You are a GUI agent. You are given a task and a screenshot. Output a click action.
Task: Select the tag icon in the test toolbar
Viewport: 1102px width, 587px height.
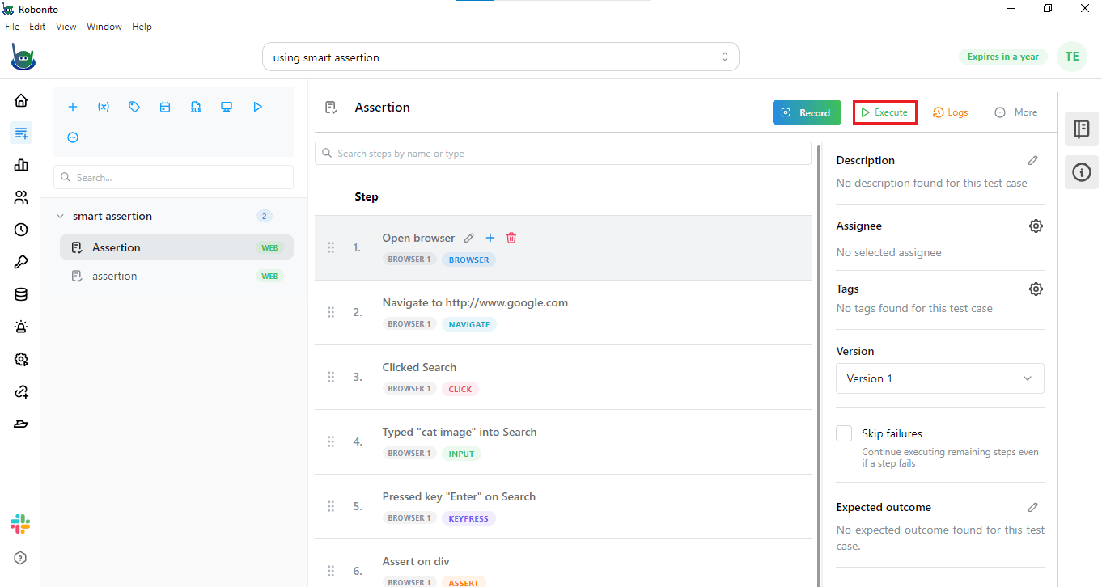(x=134, y=106)
